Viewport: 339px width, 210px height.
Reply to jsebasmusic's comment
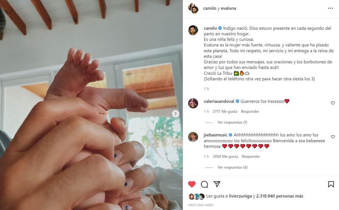tap(251, 157)
